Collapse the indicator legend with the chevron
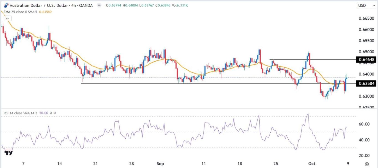 coord(7,19)
